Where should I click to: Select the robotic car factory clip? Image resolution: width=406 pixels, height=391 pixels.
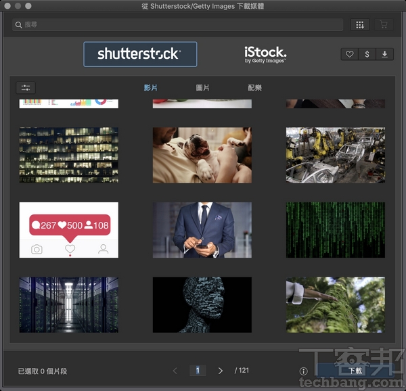click(x=336, y=155)
